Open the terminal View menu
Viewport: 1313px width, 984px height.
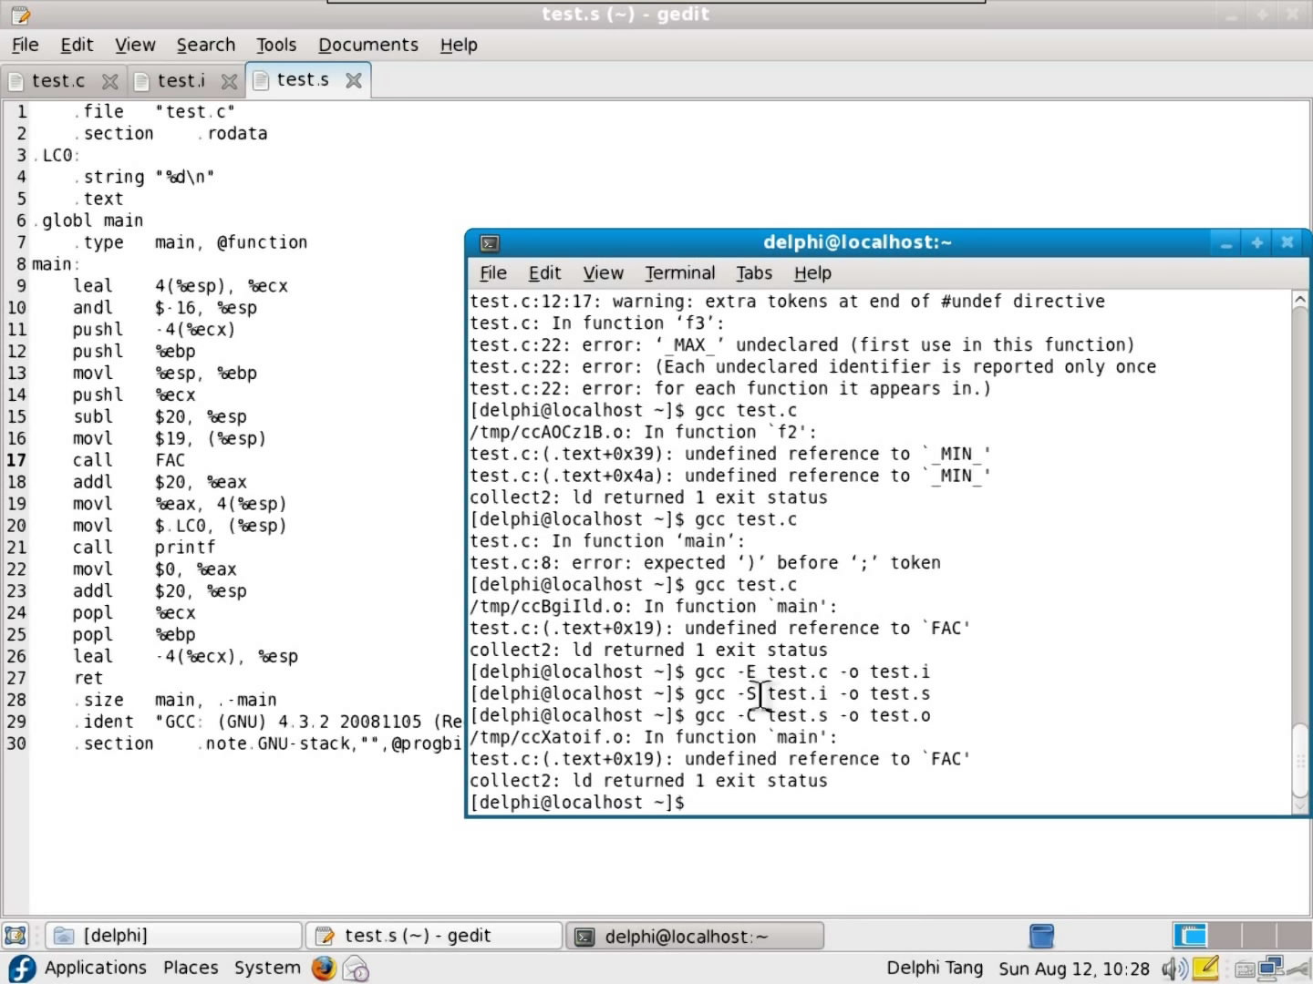(x=603, y=273)
